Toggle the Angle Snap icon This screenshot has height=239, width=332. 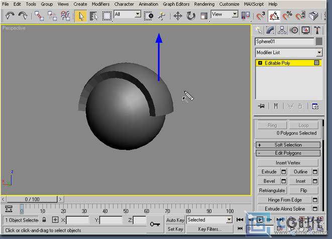tap(274, 16)
